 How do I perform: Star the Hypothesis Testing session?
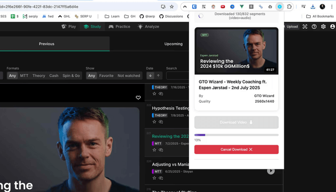(x=154, y=122)
